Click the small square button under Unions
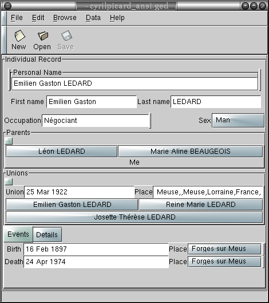Screen dimensions: 269x303 (9, 181)
